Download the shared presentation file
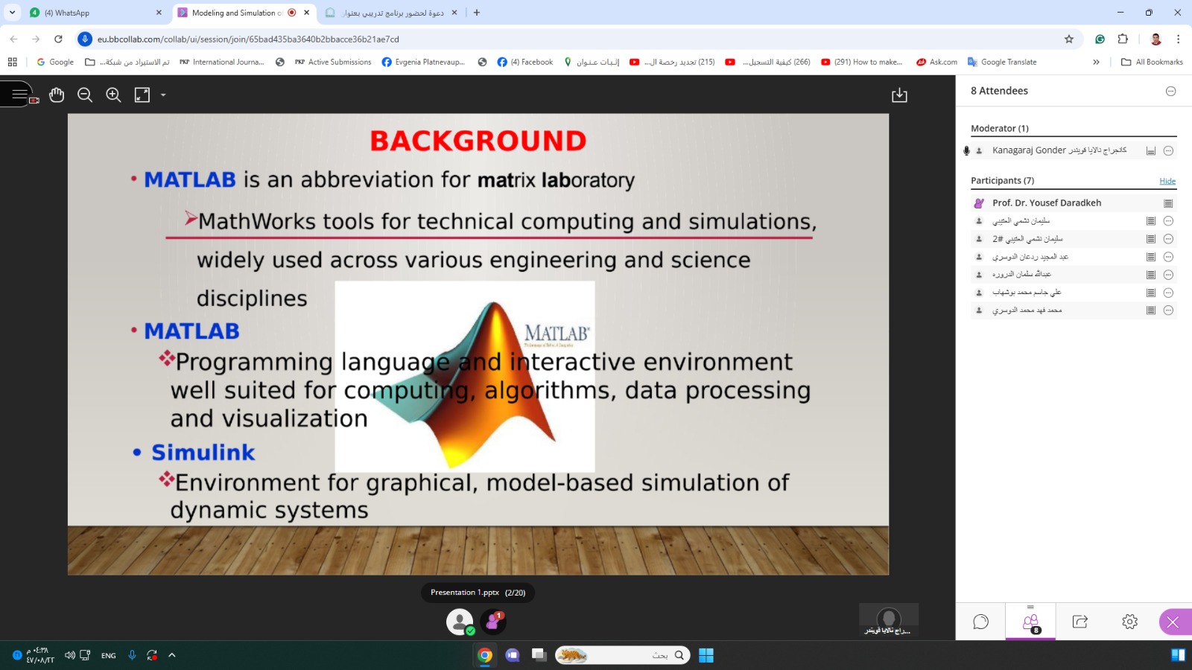 pyautogui.click(x=899, y=95)
